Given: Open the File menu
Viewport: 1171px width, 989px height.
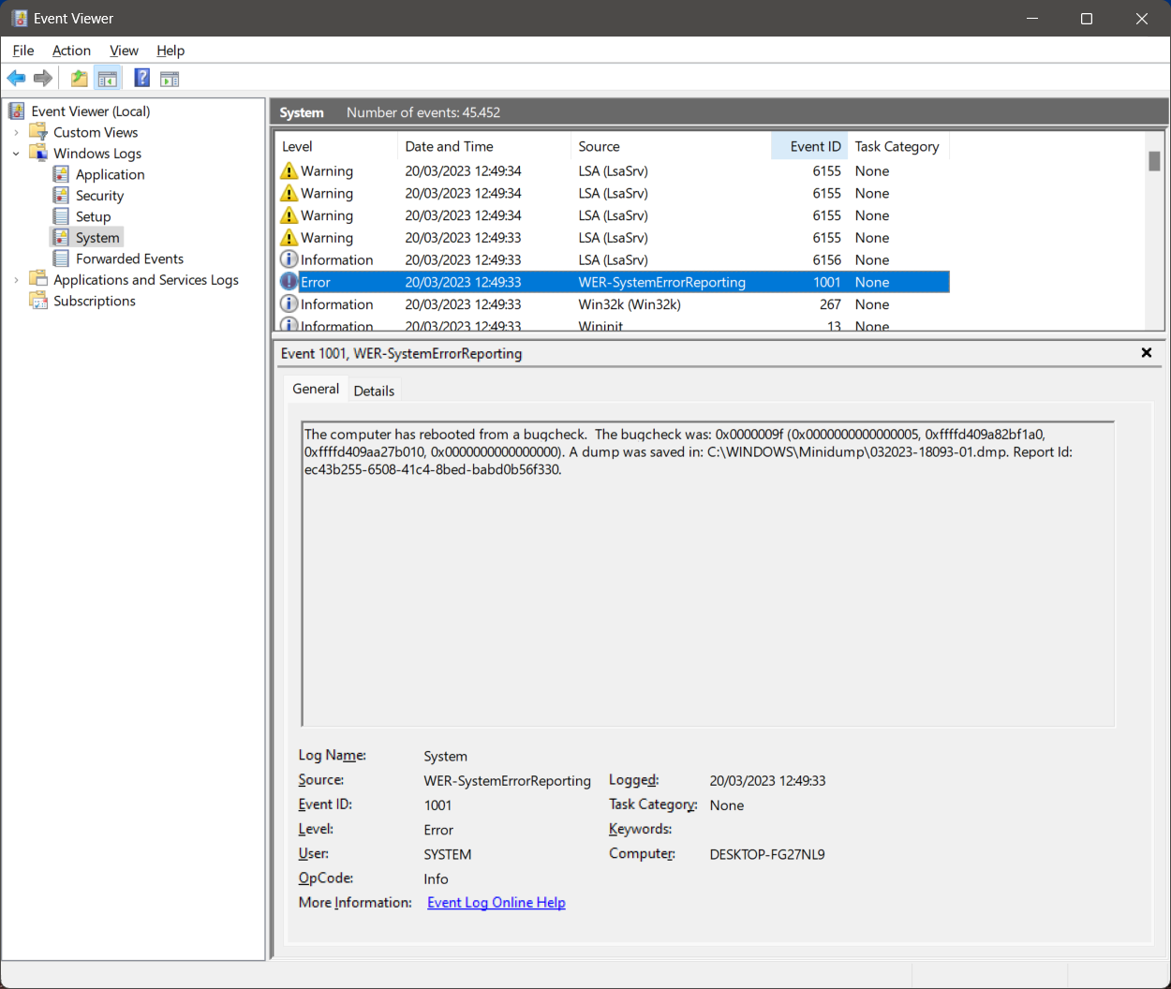Looking at the screenshot, I should coord(23,51).
